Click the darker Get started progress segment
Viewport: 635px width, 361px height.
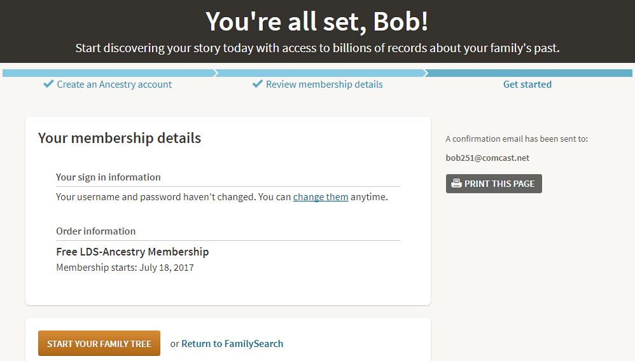[x=530, y=73]
